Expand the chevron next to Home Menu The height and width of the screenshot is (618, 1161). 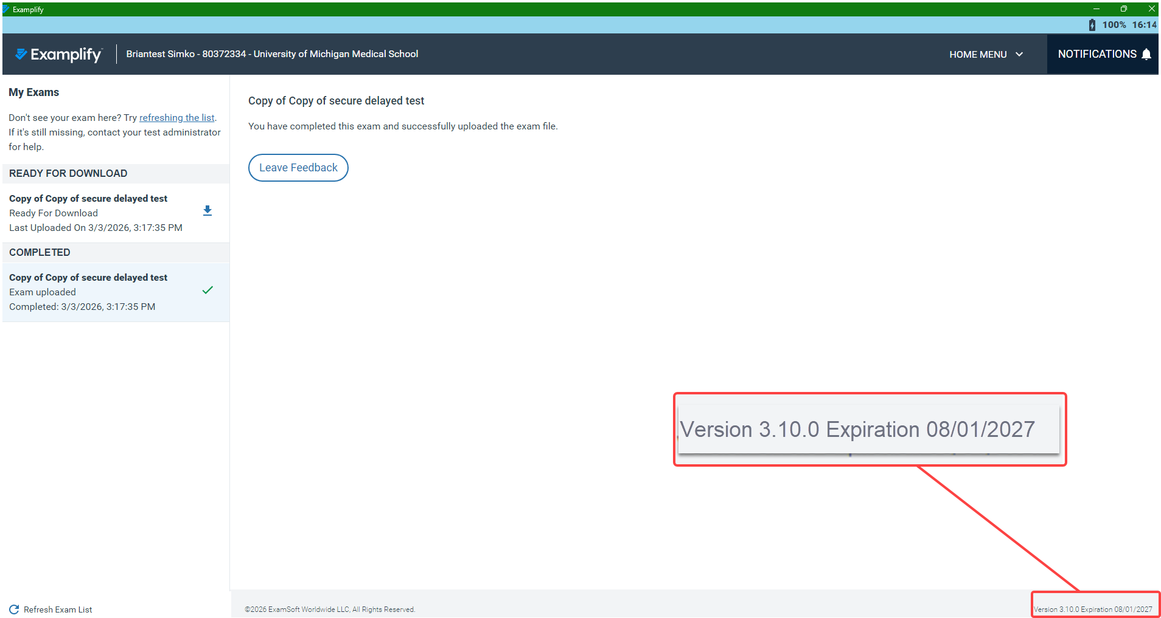[x=1019, y=54]
